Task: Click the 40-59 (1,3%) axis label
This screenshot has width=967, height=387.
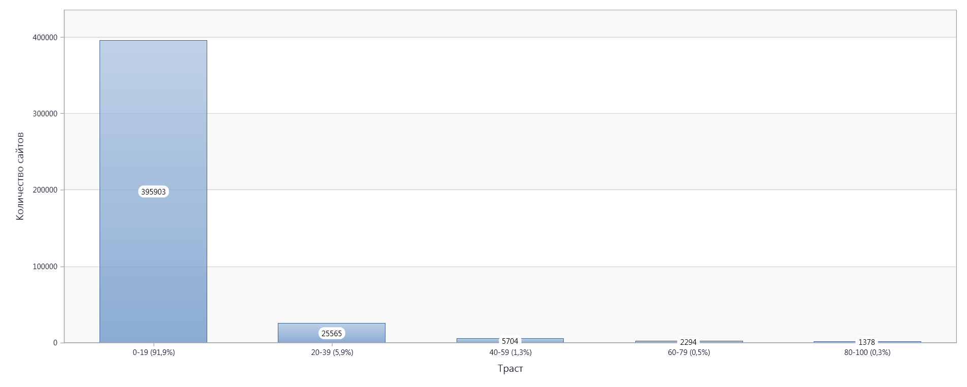Action: (x=510, y=352)
